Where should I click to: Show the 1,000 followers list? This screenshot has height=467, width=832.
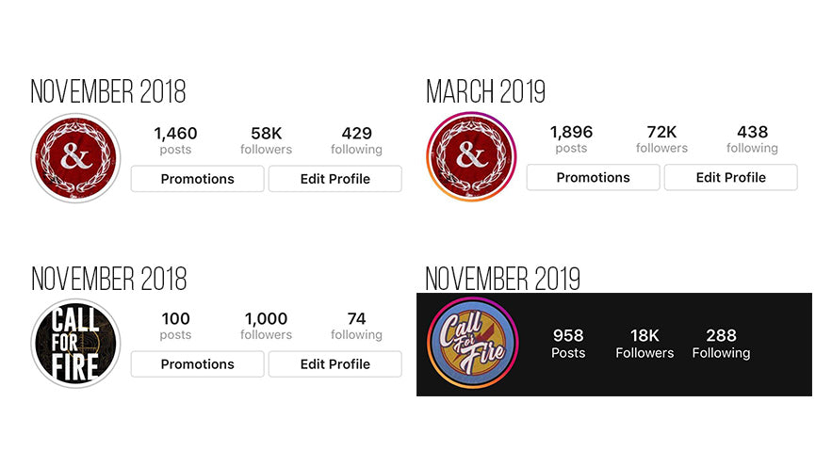(x=266, y=326)
